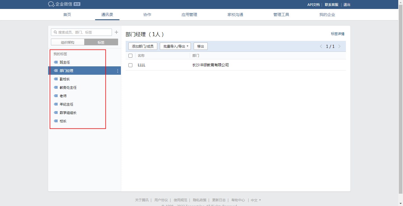The width and height of the screenshot is (403, 206).
Task: Open the three-dot menu for 部门经理 tag
Action: (118, 71)
